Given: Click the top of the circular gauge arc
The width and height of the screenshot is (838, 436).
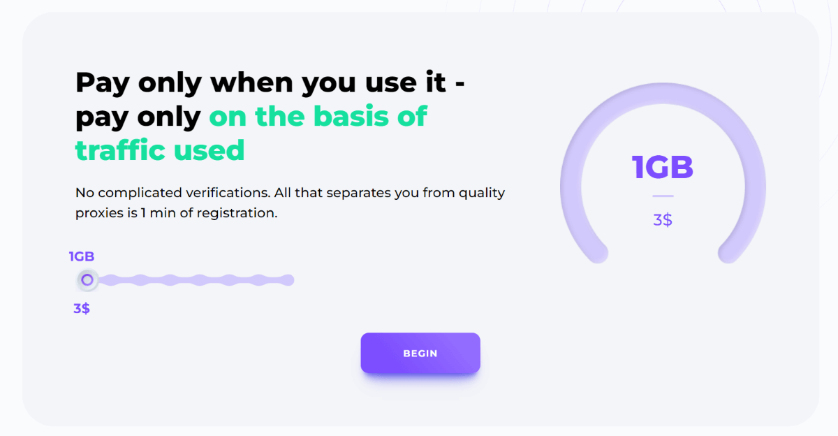Looking at the screenshot, I should click(x=663, y=93).
